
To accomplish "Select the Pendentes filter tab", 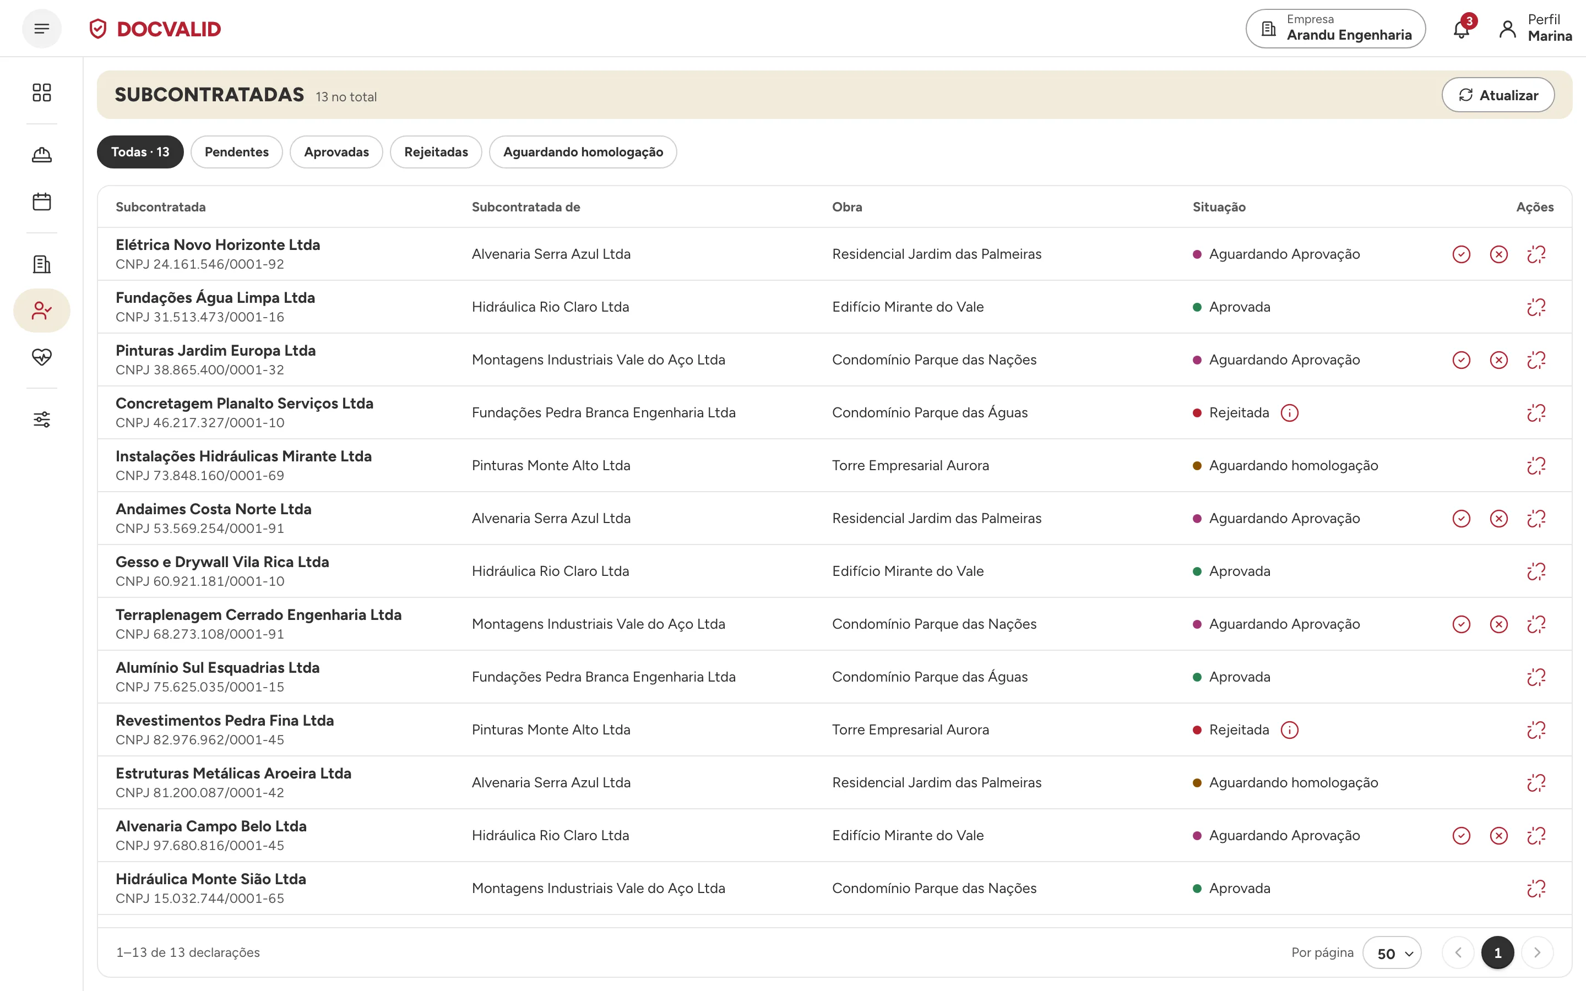I will (x=237, y=152).
